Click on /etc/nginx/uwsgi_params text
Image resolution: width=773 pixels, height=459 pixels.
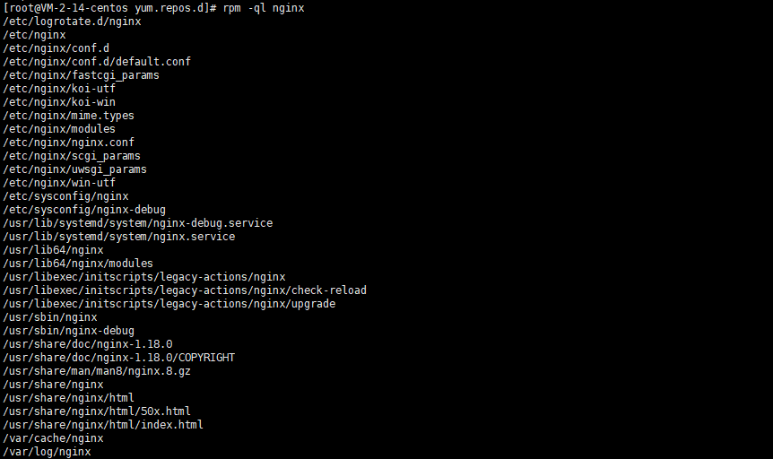75,169
